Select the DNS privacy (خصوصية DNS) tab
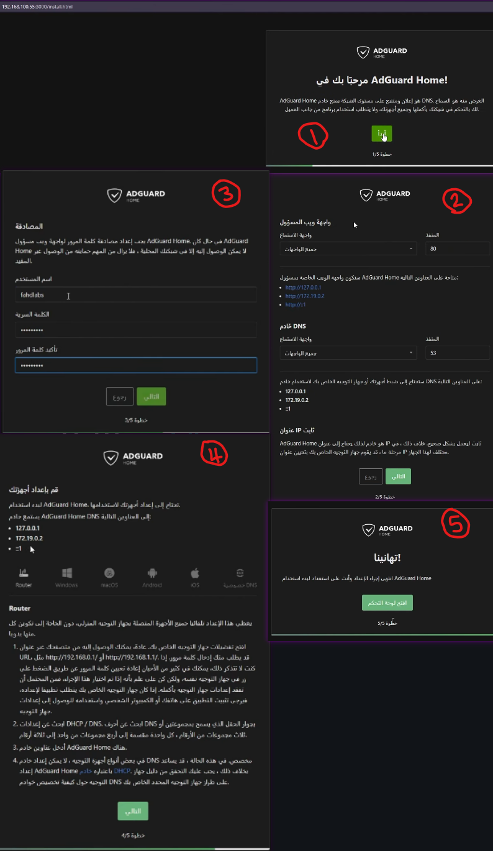This screenshot has height=851, width=493. coord(240,578)
